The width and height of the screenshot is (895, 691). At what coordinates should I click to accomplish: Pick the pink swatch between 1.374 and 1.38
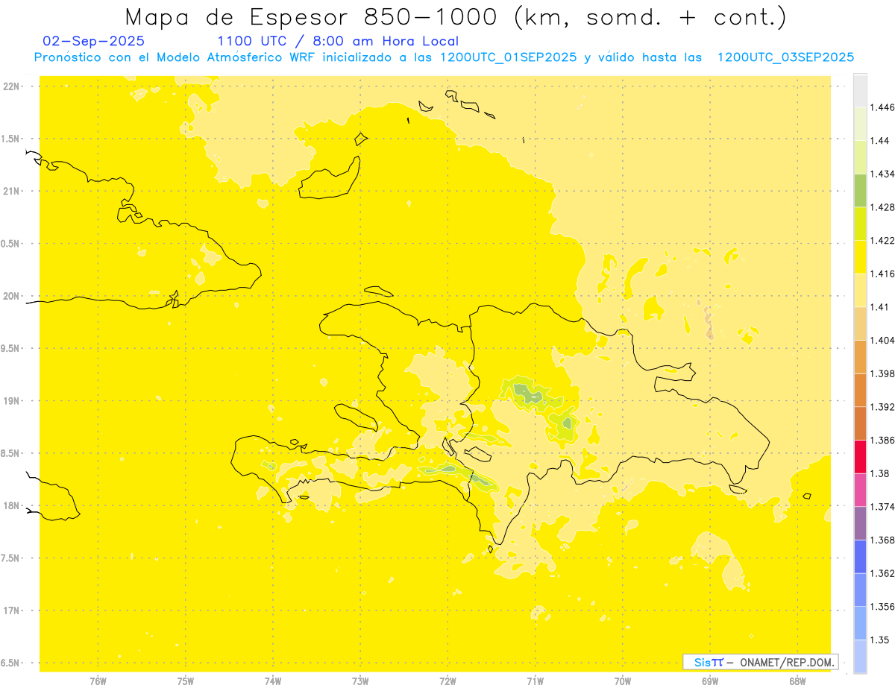tap(860, 490)
